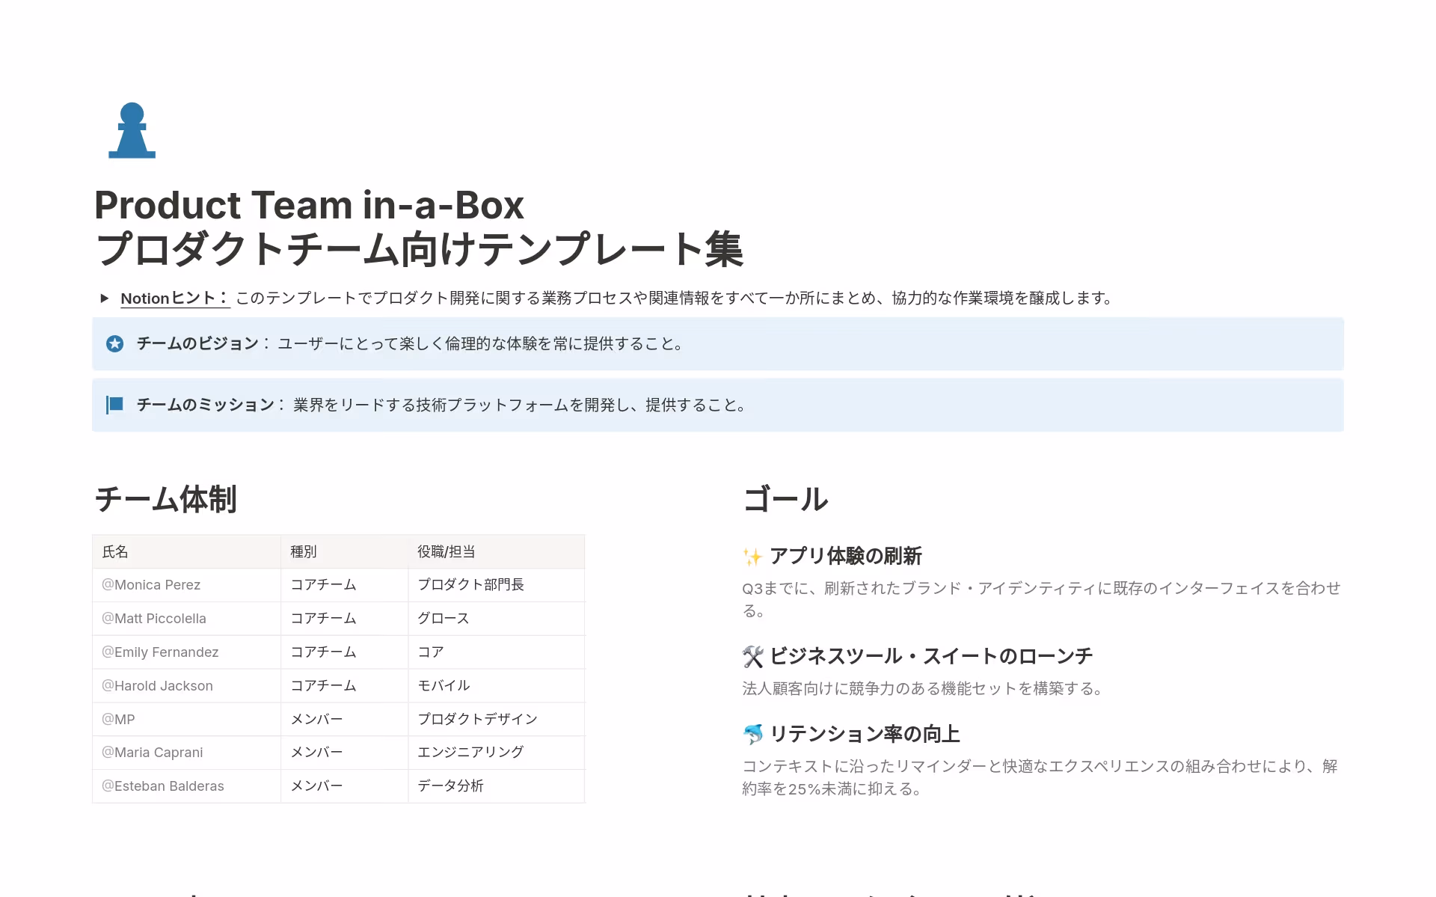The image size is (1436, 897).
Task: Click the flag icon in チームのミッション callout
Action: click(x=114, y=405)
